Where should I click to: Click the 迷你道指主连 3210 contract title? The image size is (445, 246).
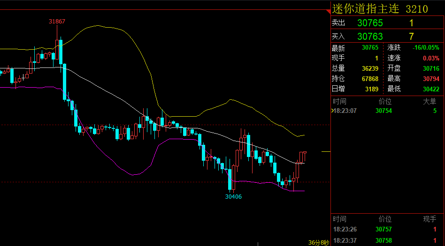point(380,9)
